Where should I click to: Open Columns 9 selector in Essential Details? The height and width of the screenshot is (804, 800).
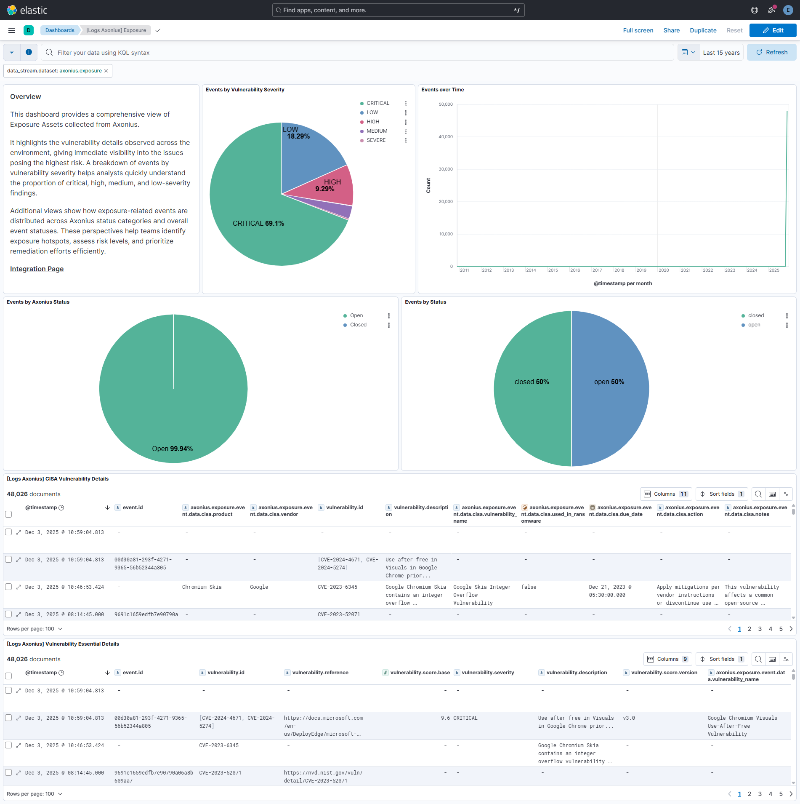click(668, 659)
